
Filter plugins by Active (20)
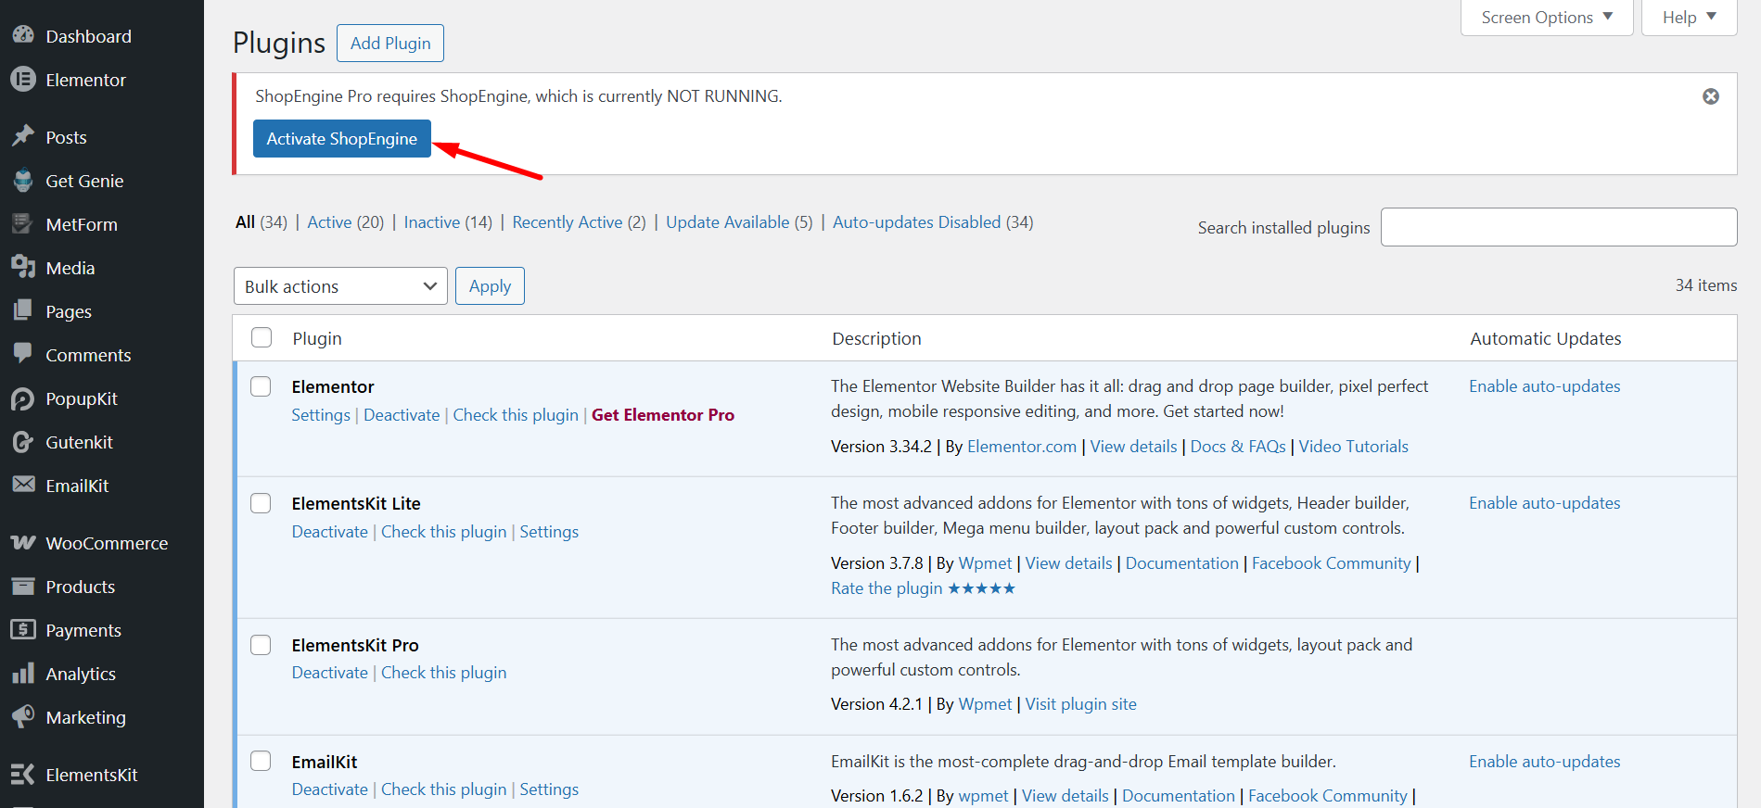[x=345, y=222]
